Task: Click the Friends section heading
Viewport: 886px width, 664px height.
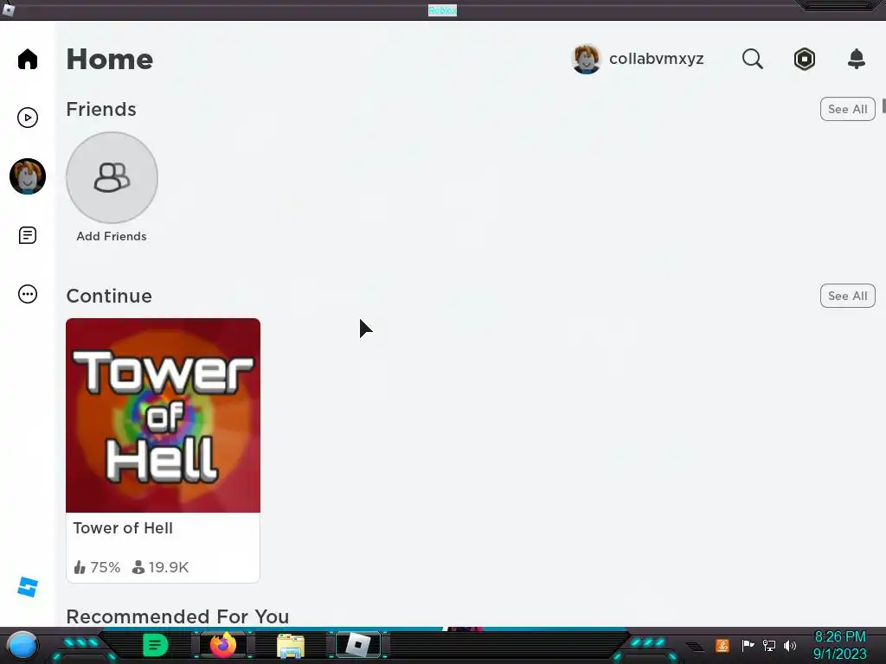Action: [101, 109]
